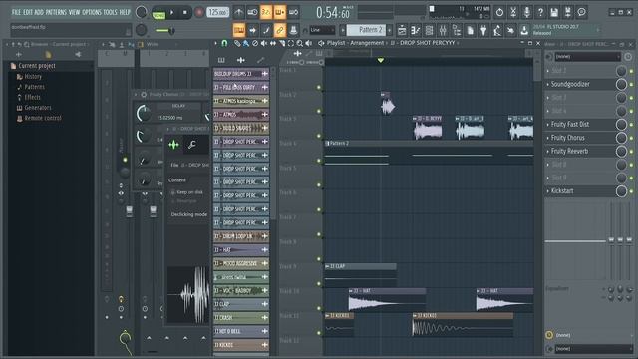Click the audio editor scissors icon
Image resolution: width=638 pixels, height=359 pixels.
513,13
